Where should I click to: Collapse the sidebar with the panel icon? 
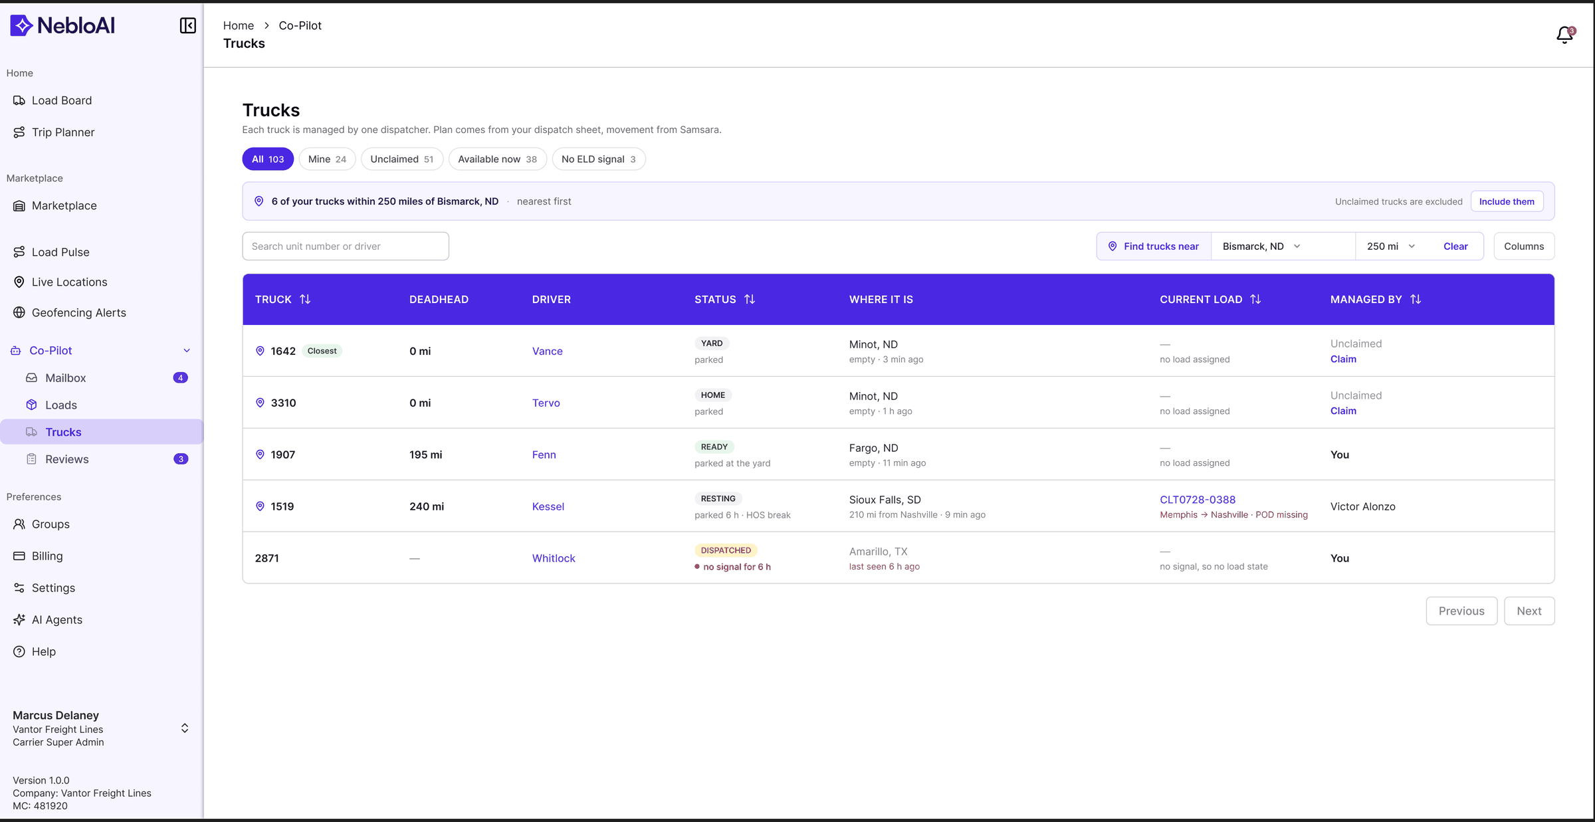(188, 25)
